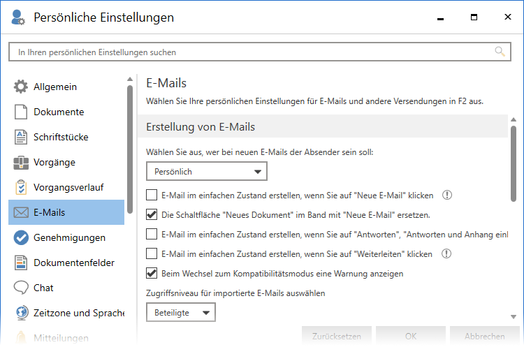Enable simple state for "Neue E-Mail" checkbox
The image size is (524, 354).
tap(152, 195)
